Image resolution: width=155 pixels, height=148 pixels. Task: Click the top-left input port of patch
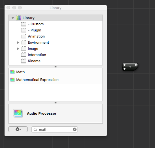pyautogui.click(x=125, y=65)
